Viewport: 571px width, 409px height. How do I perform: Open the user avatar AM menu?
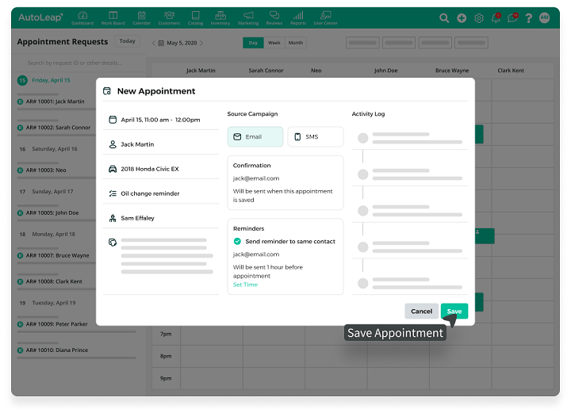(545, 18)
